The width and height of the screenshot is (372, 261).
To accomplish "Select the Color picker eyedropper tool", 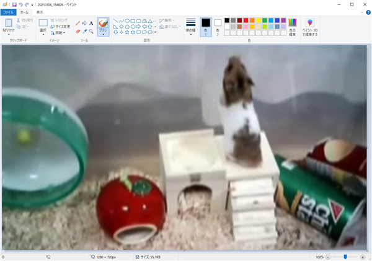I will coord(84,32).
